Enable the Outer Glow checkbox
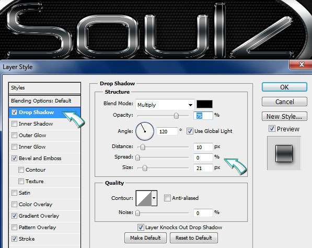 (14, 136)
